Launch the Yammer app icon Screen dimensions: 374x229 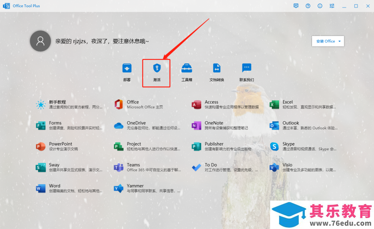118,188
